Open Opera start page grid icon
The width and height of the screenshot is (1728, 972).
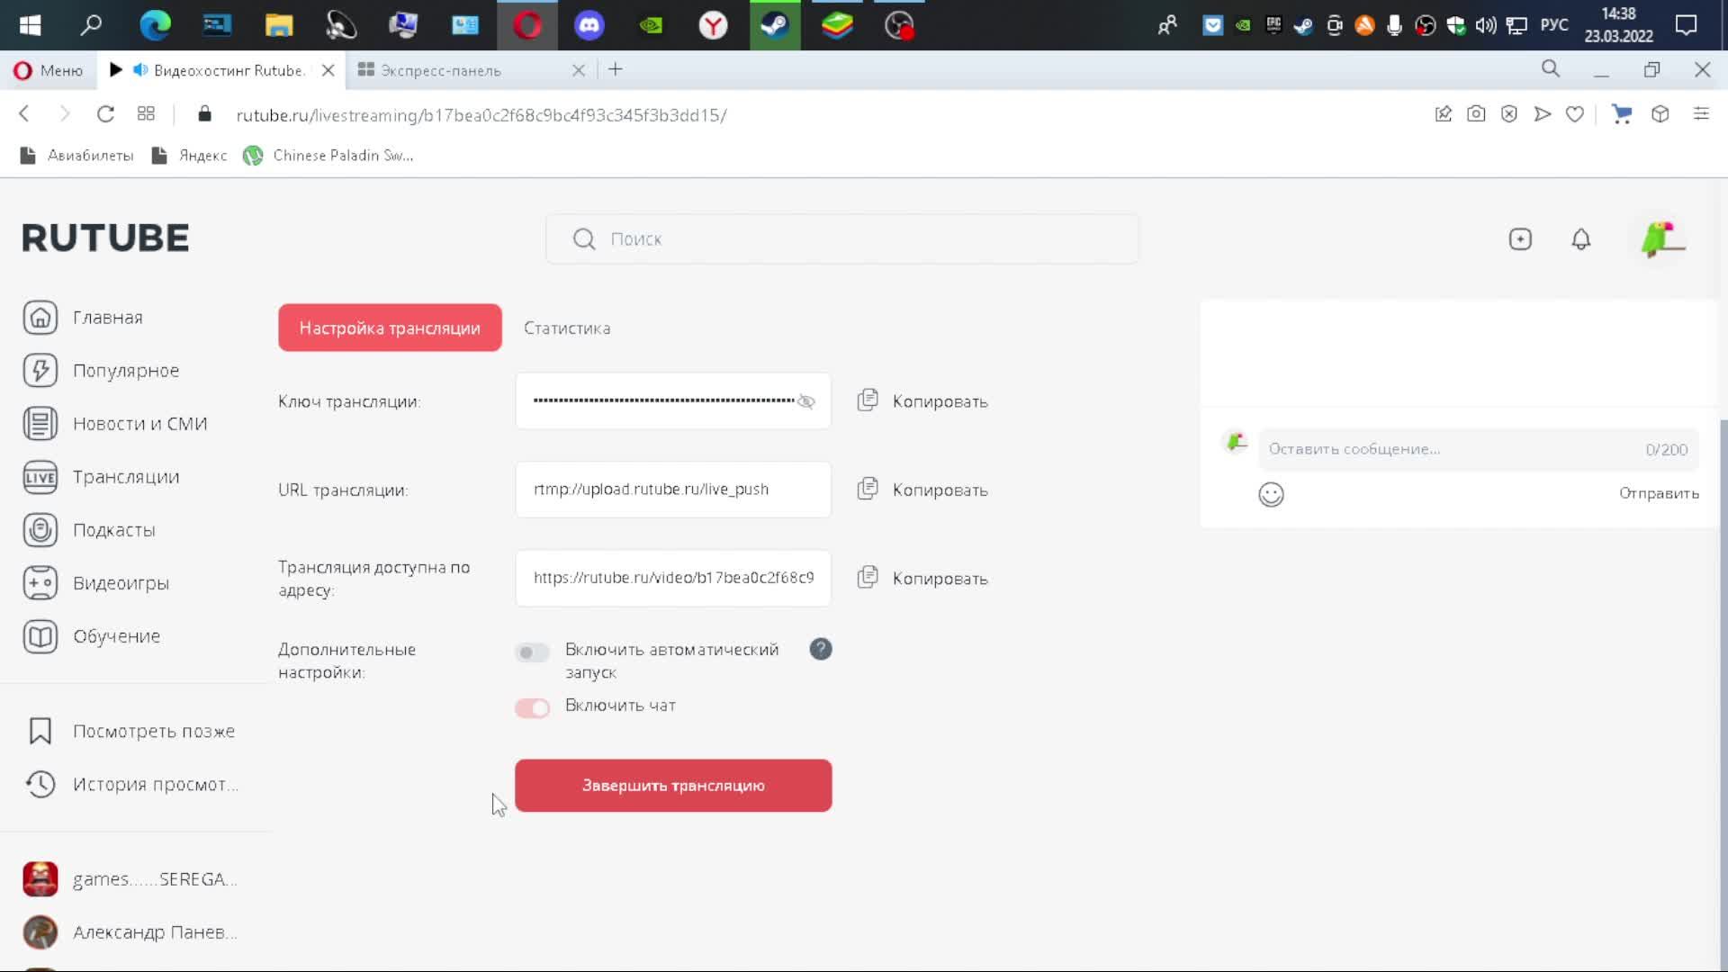tap(146, 114)
